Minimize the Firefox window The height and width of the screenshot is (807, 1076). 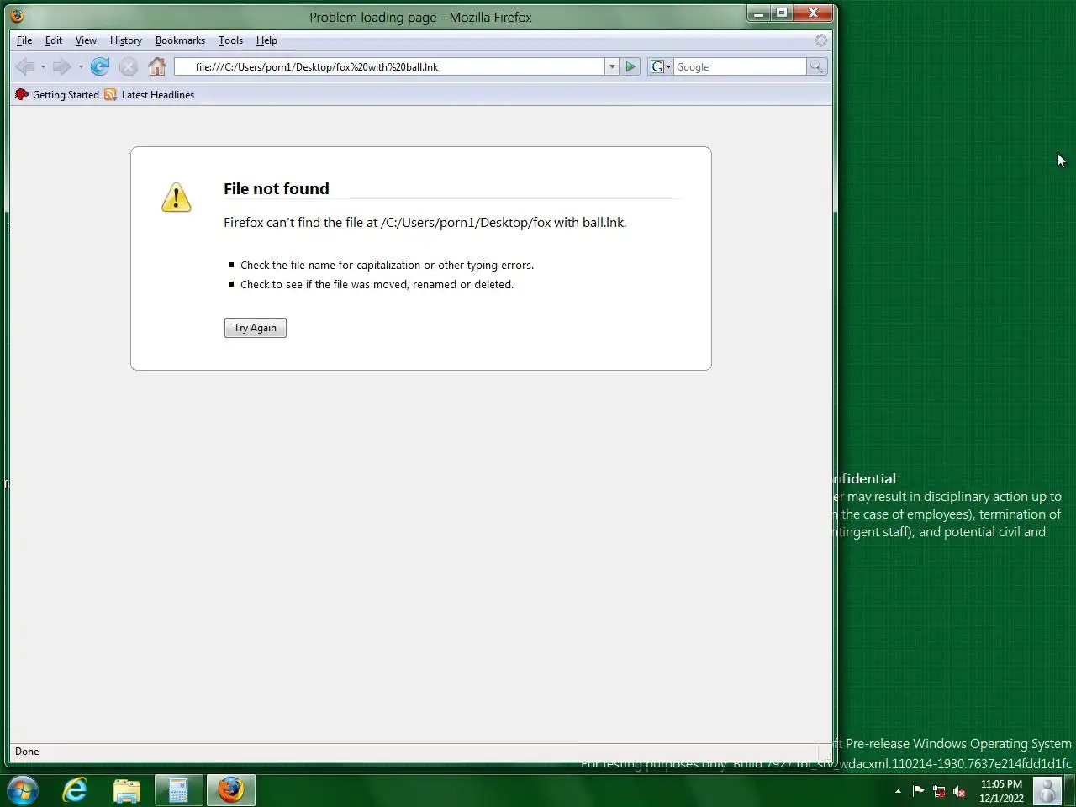(x=758, y=13)
